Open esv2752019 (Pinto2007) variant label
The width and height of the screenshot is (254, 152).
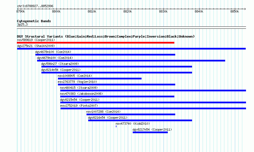pos(79,106)
